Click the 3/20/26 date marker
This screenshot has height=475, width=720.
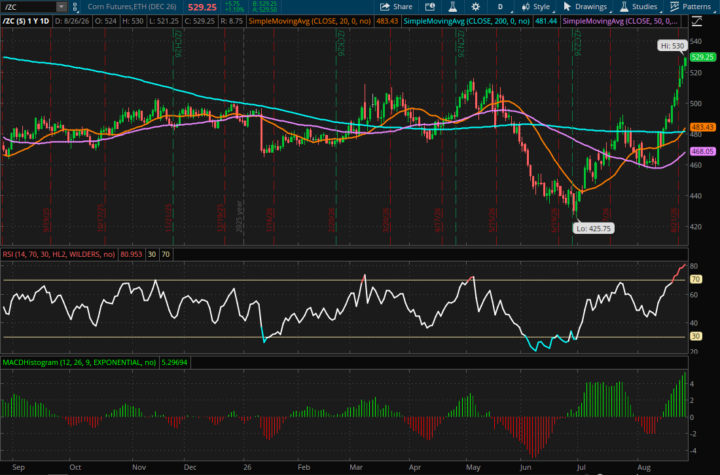point(386,219)
